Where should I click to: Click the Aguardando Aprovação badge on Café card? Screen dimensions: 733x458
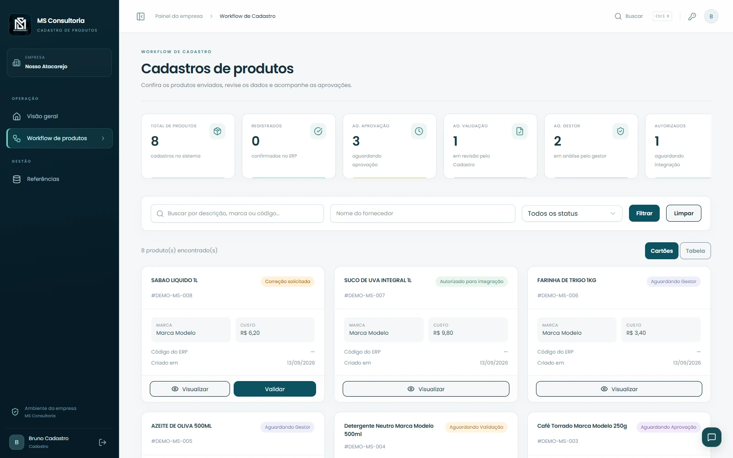668,427
